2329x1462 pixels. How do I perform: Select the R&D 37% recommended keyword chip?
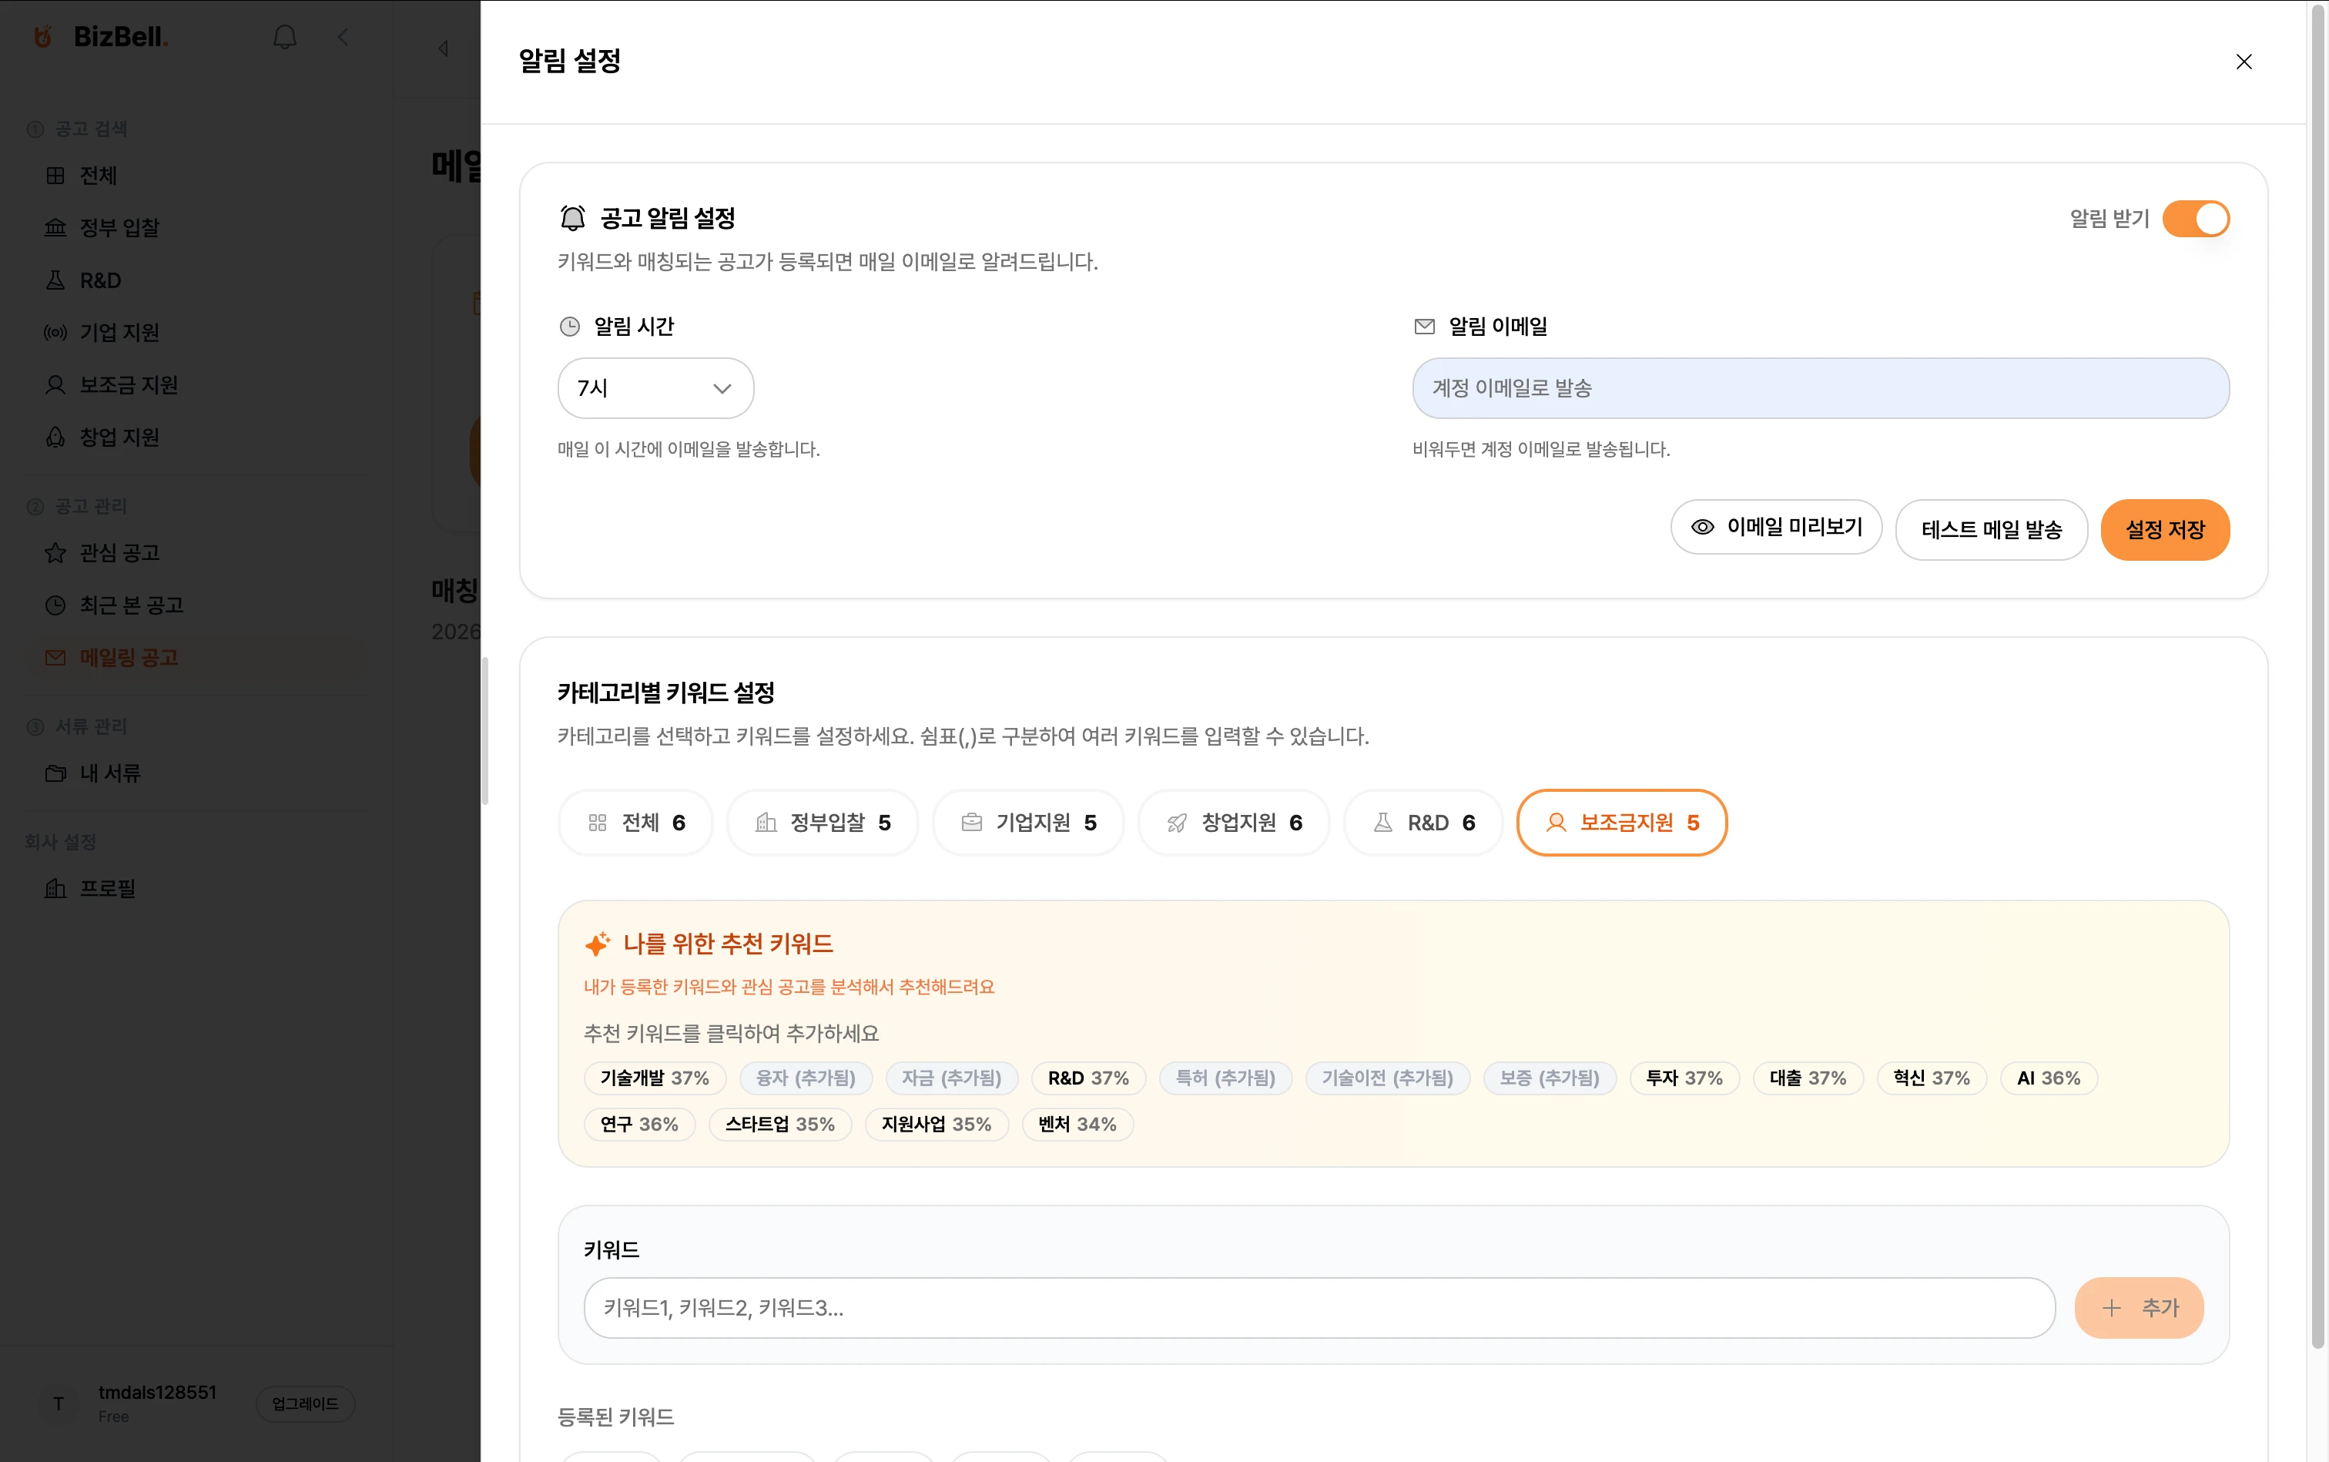point(1087,1078)
